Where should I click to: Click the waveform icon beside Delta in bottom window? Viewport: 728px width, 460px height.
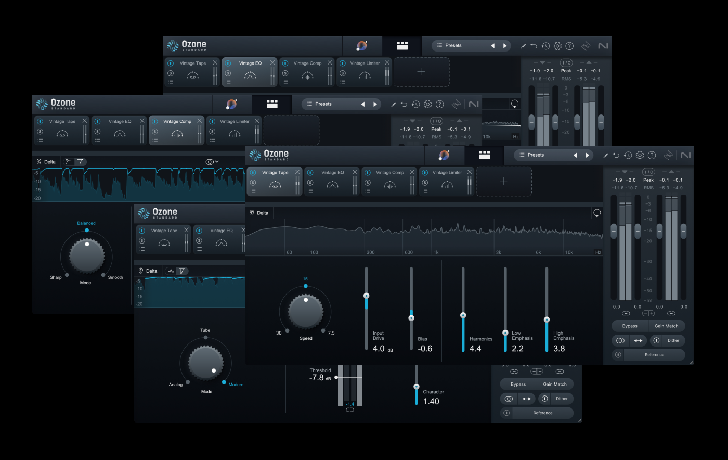(171, 271)
